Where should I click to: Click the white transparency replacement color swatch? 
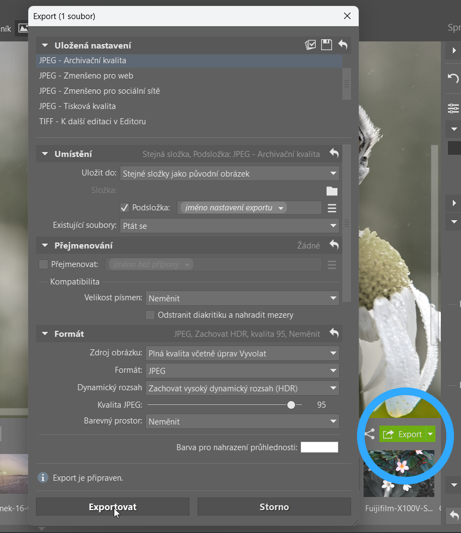[x=319, y=447]
